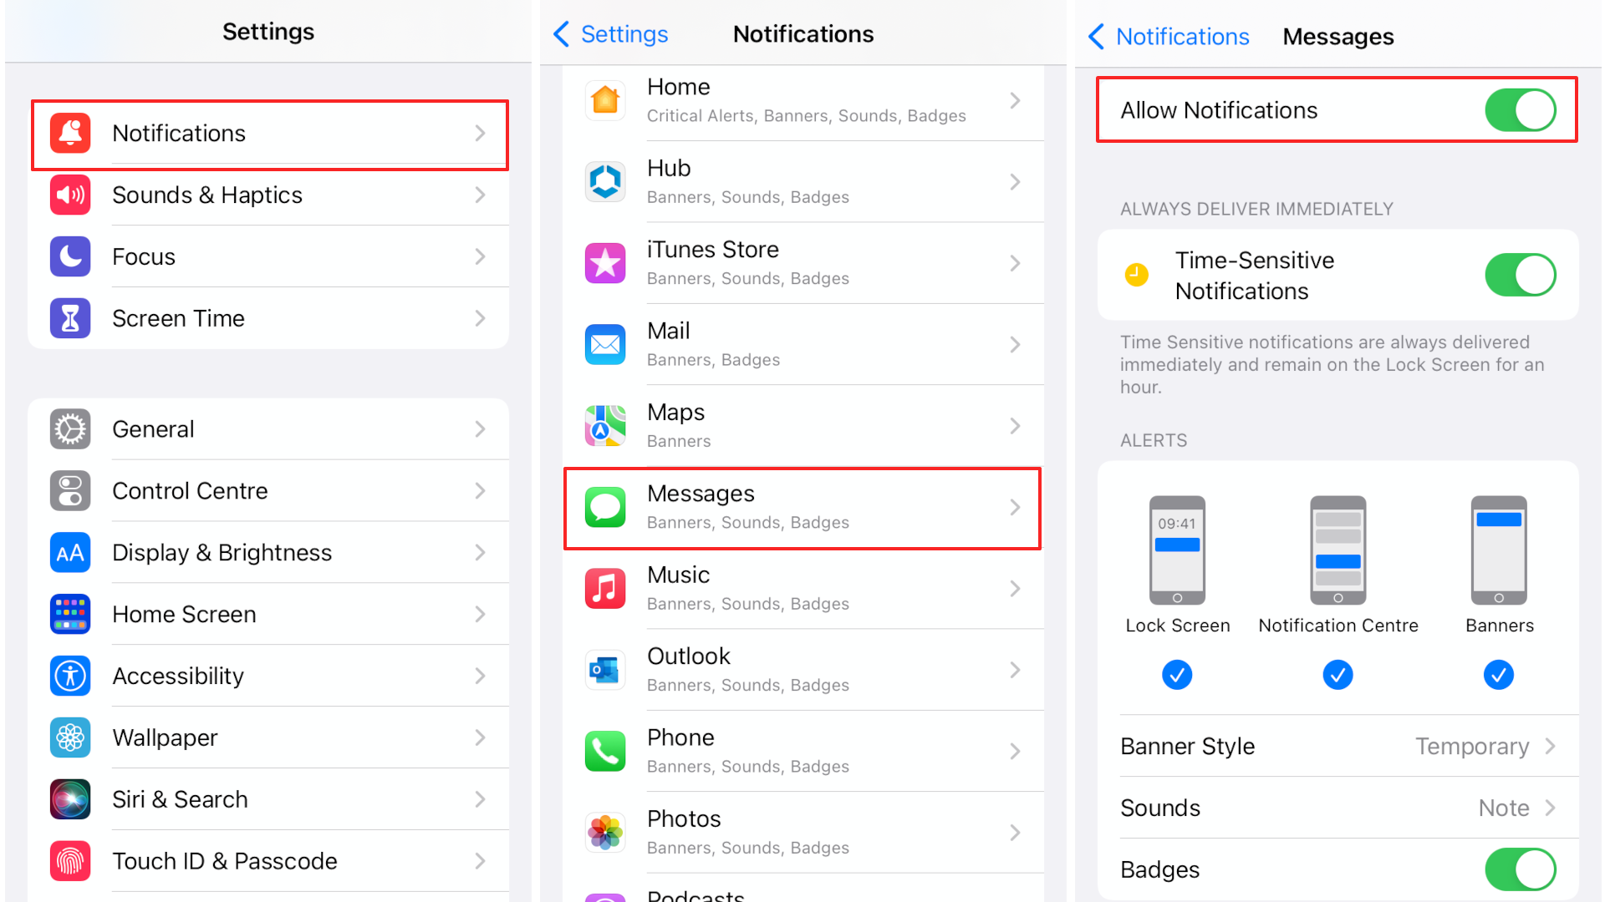Select the Screen Time hourglass icon

(70, 318)
